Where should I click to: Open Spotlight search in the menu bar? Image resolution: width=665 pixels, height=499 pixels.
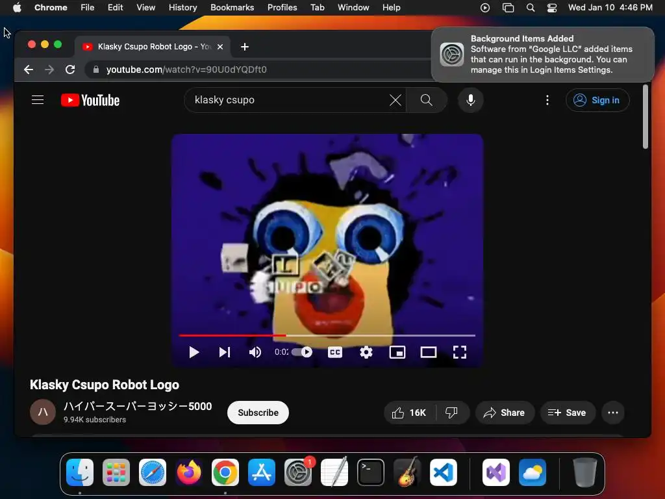[530, 7]
